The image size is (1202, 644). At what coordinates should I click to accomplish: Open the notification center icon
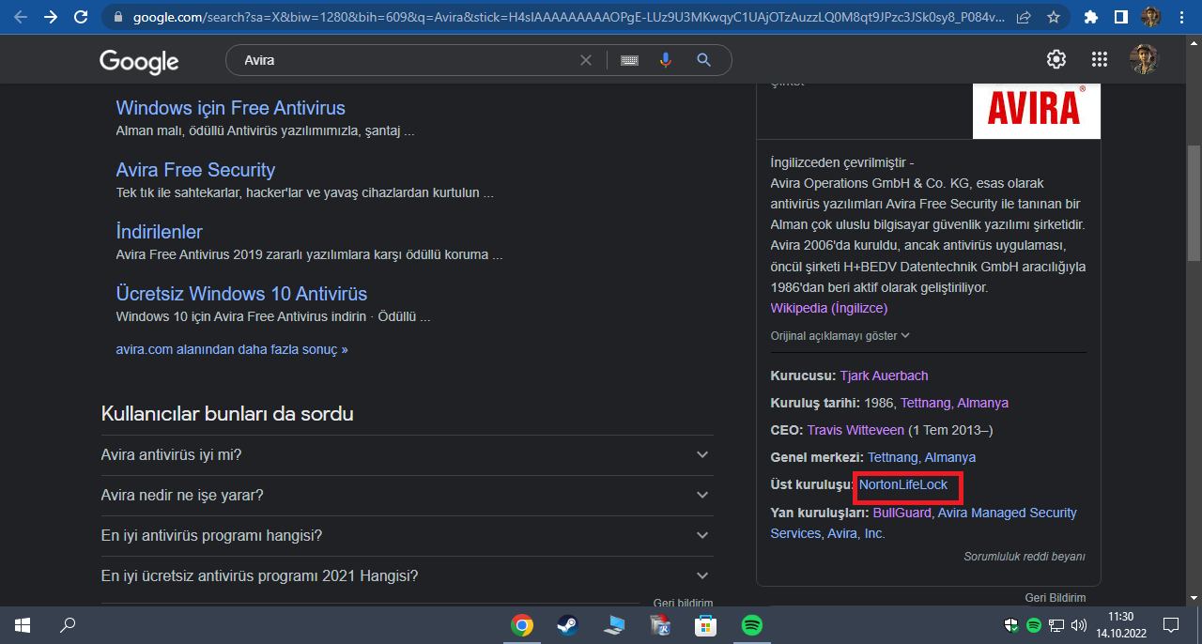(x=1171, y=625)
